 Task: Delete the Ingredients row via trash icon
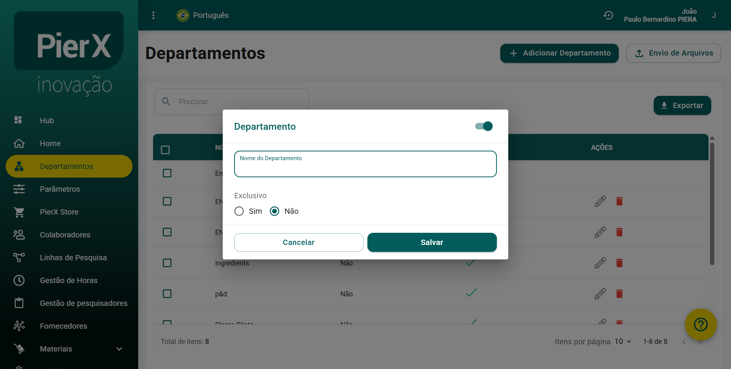619,263
